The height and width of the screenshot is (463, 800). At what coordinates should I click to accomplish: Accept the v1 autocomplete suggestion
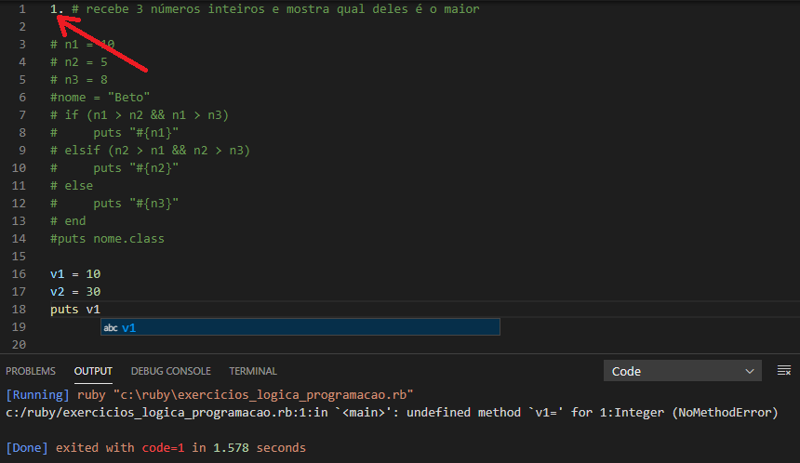(128, 327)
